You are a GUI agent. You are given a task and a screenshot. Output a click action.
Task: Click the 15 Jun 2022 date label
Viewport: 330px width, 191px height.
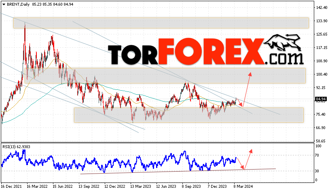63,187
